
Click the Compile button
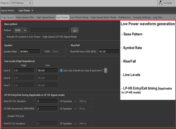166,3
